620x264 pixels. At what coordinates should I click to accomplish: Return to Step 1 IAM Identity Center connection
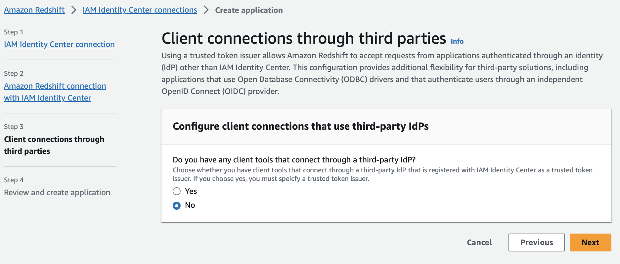pos(59,44)
